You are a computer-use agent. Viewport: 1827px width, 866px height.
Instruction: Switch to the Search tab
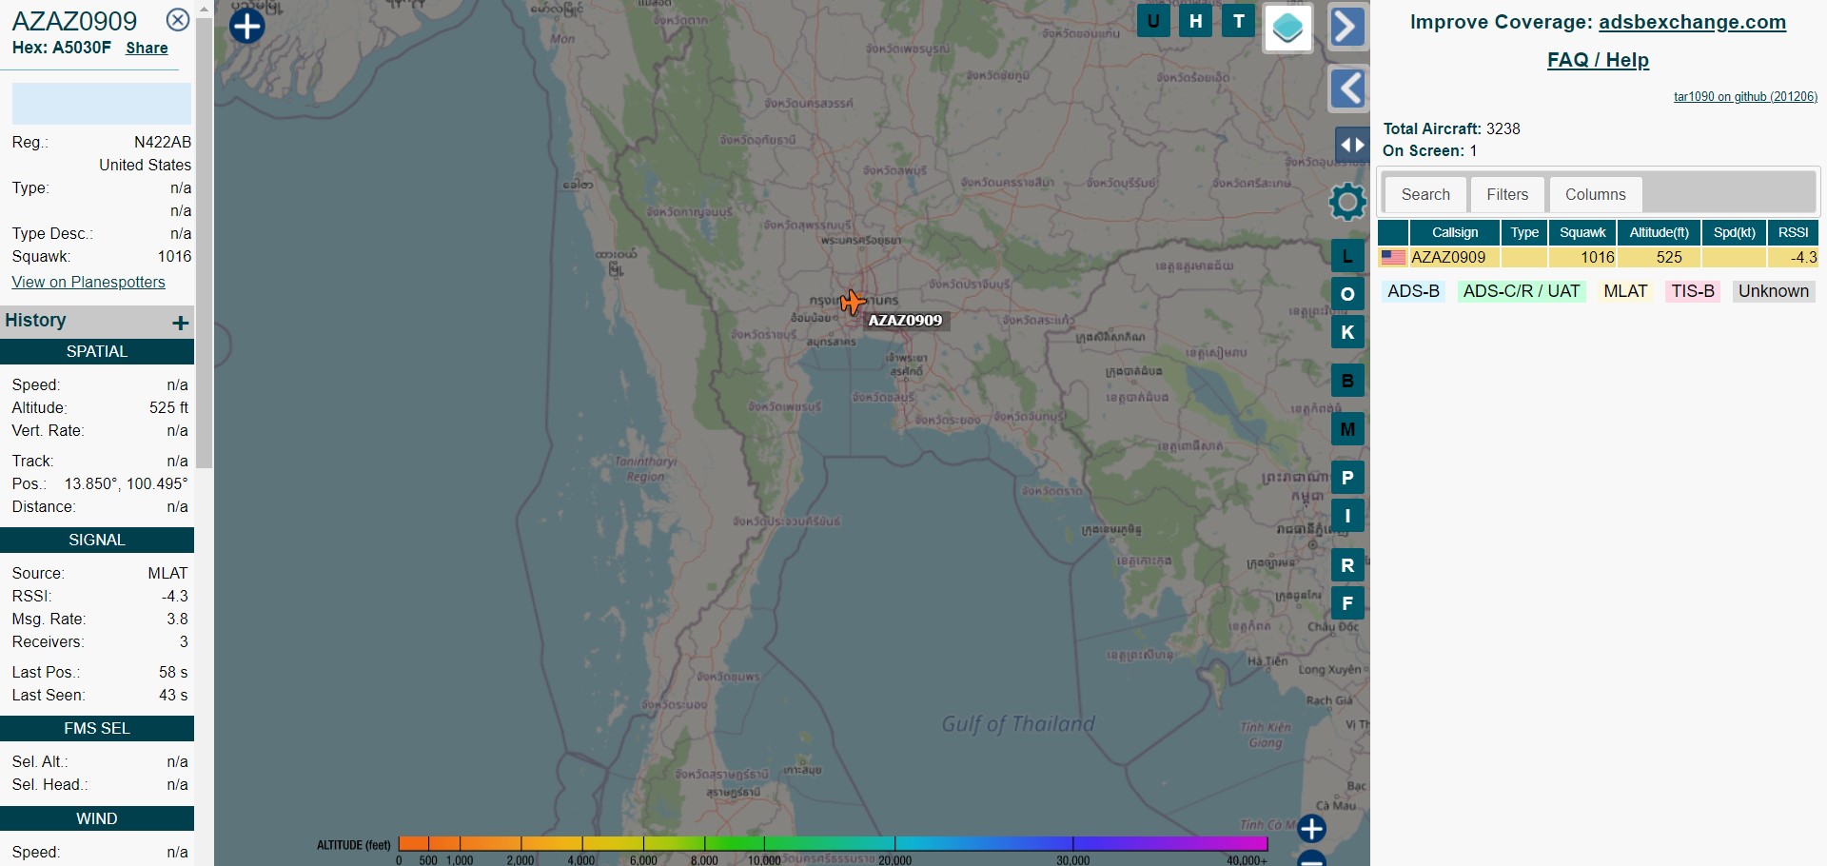pyautogui.click(x=1425, y=194)
